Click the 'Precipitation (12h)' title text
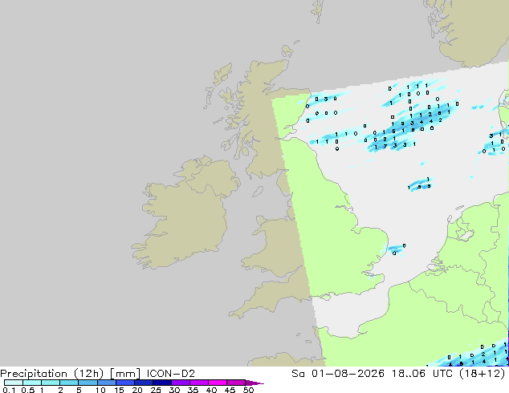The height and width of the screenshot is (393, 509). [52, 374]
